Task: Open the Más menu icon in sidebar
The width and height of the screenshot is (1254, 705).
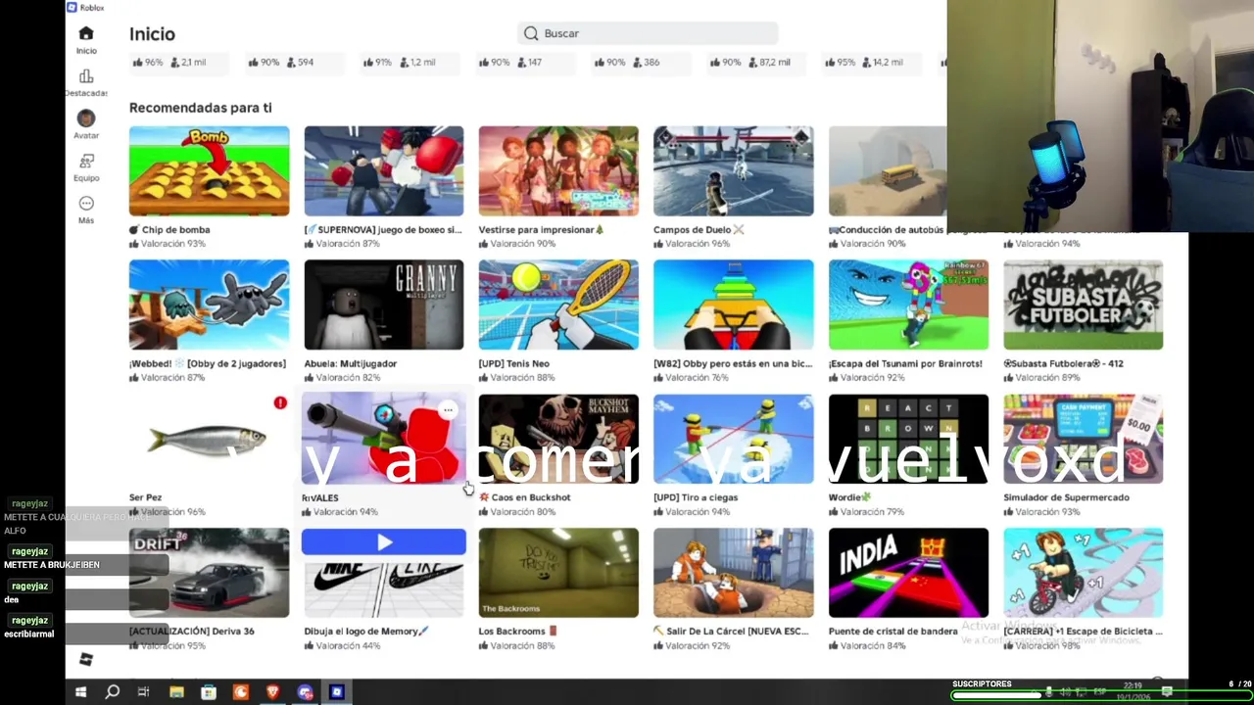Action: (86, 204)
